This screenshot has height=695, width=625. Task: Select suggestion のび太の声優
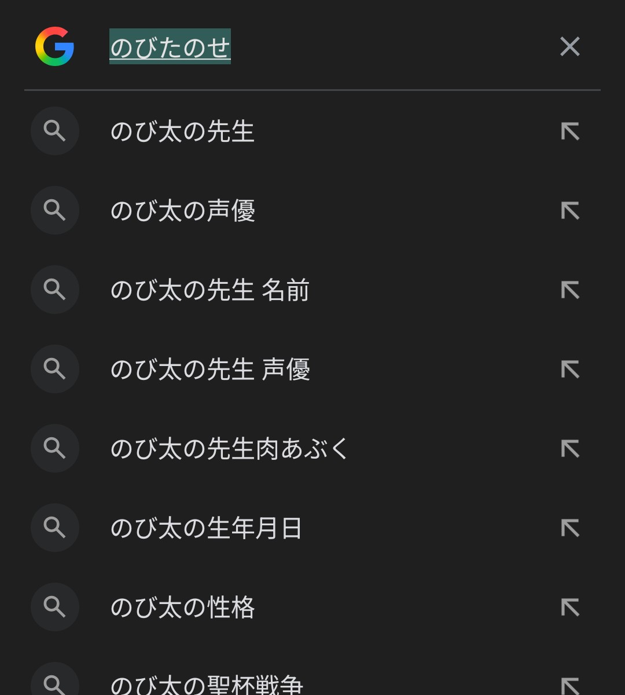pos(182,211)
